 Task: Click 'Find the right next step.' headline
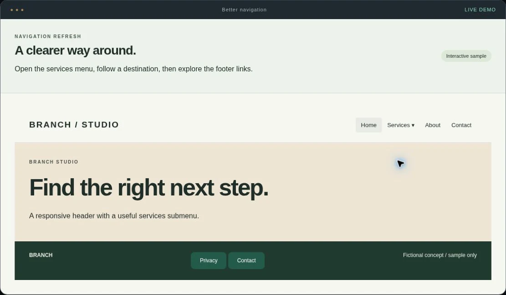click(149, 188)
